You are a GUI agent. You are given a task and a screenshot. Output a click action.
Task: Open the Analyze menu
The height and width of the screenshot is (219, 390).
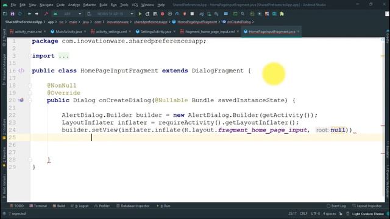[74, 5]
